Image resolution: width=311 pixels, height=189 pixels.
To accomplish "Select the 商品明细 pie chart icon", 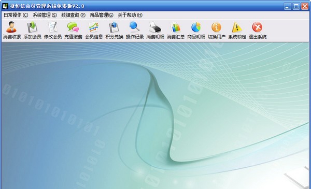I will [196, 30].
